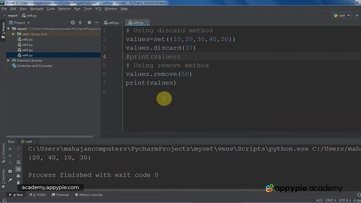
Task: Click 'Process finished with exit code 0' output
Action: coord(93,175)
